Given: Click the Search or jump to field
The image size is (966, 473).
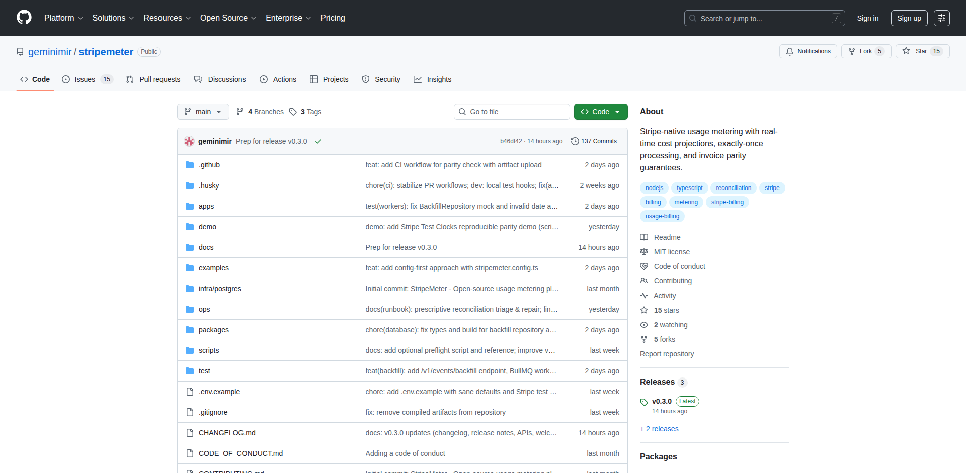Looking at the screenshot, I should [764, 18].
